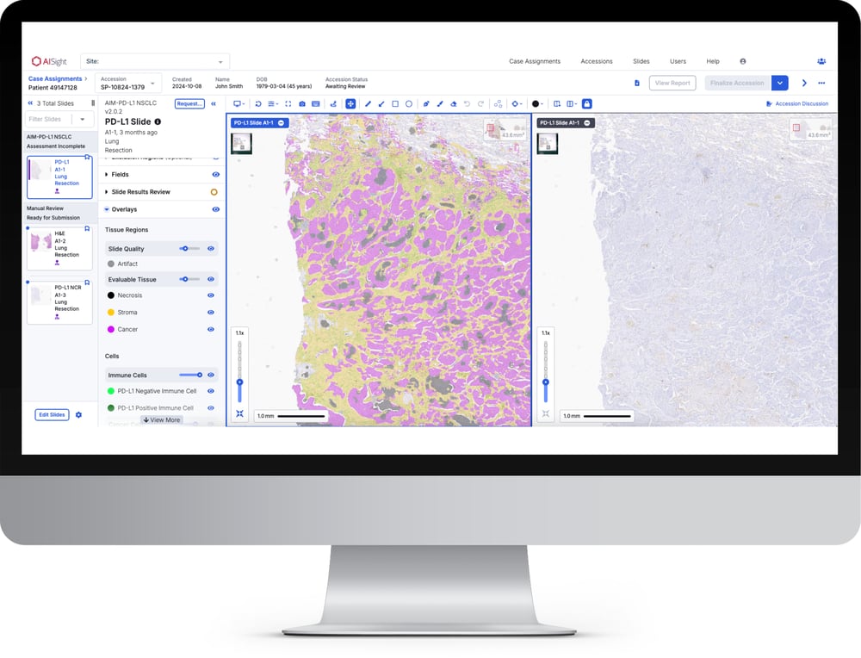Image resolution: width=861 pixels, height=658 pixels.
Task: Click the Edit Slides button
Action: [x=52, y=415]
